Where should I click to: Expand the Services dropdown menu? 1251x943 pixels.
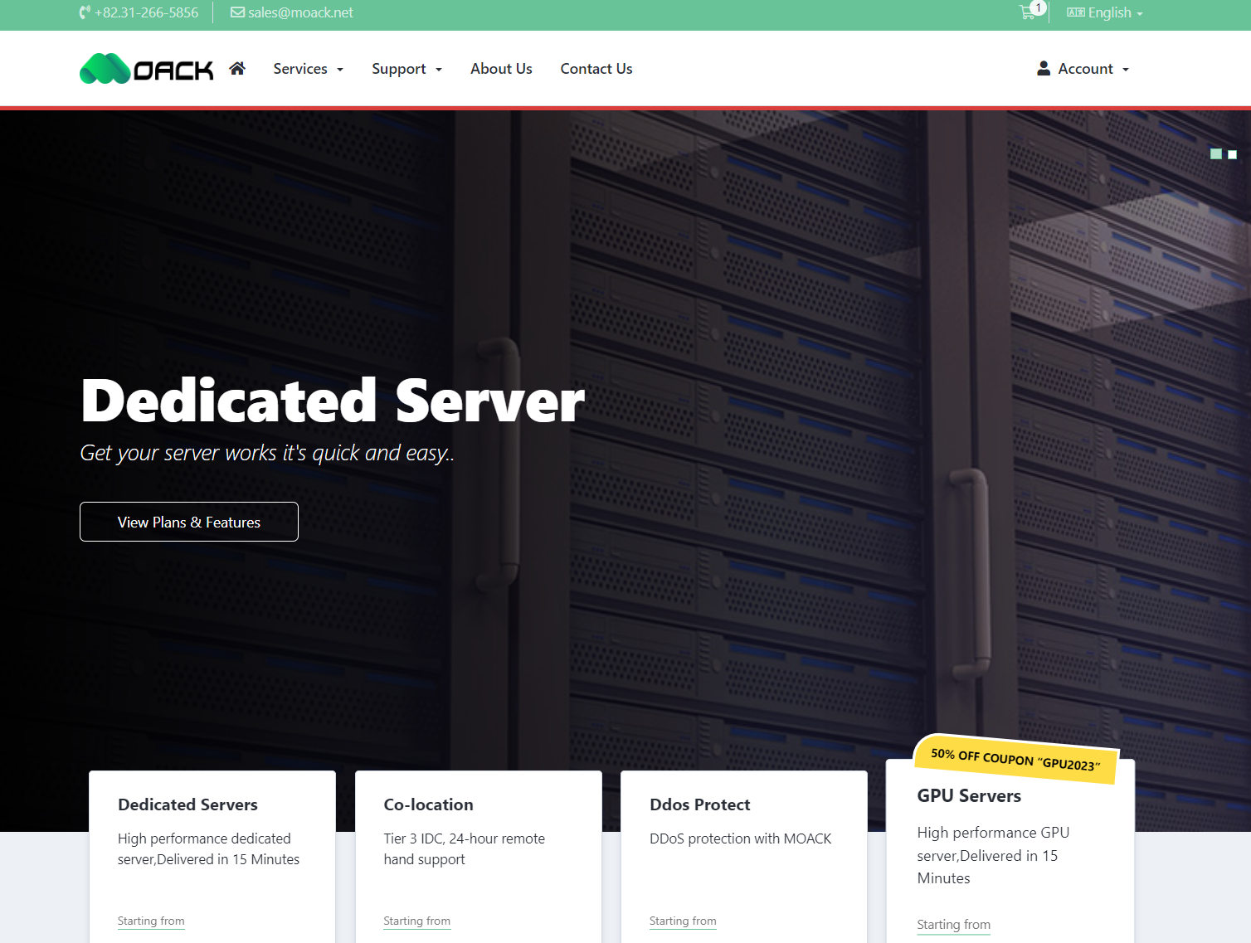tap(308, 69)
